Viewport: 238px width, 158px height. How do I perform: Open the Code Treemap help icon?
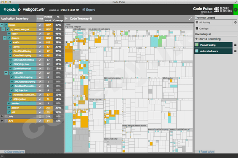click(x=91, y=19)
